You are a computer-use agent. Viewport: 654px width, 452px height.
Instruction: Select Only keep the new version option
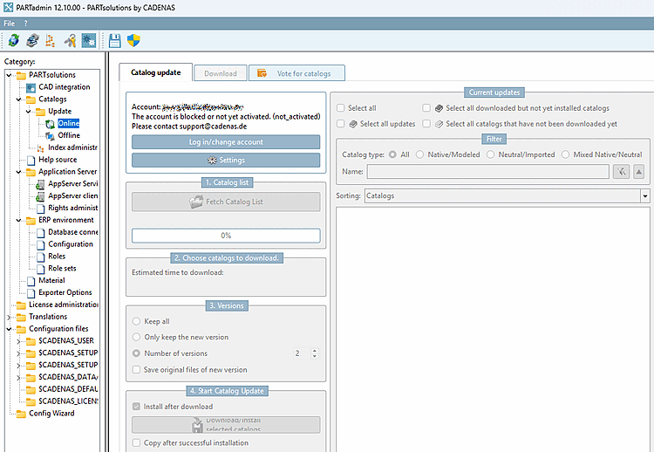pos(136,337)
